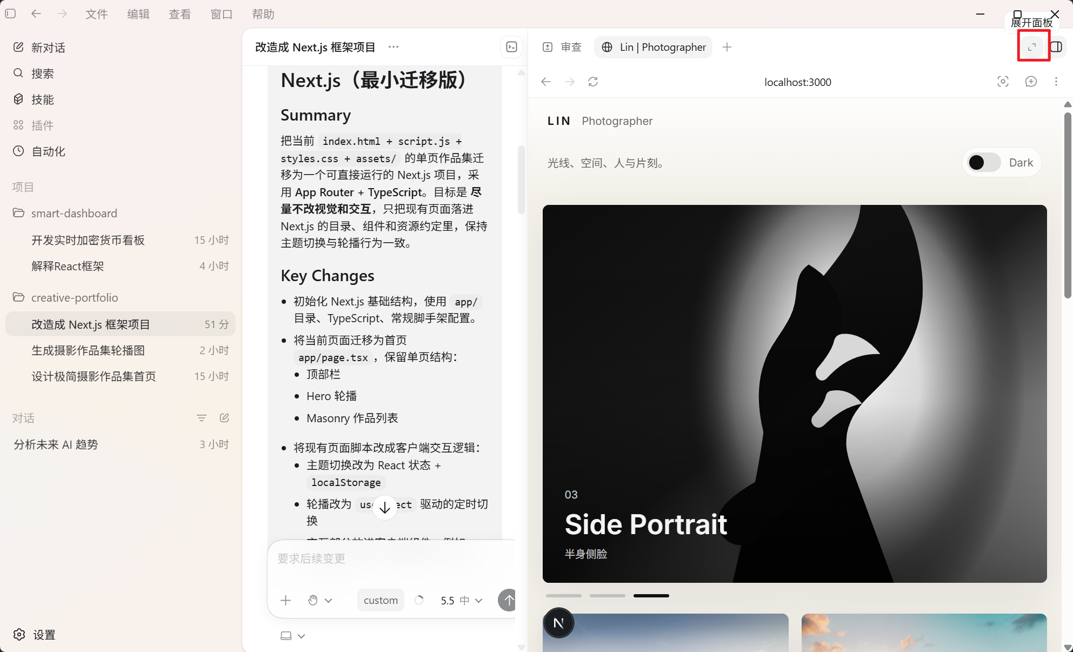Open the conversation more options ellipsis

394,47
